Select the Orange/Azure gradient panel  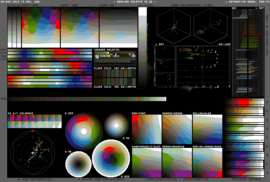point(177,130)
